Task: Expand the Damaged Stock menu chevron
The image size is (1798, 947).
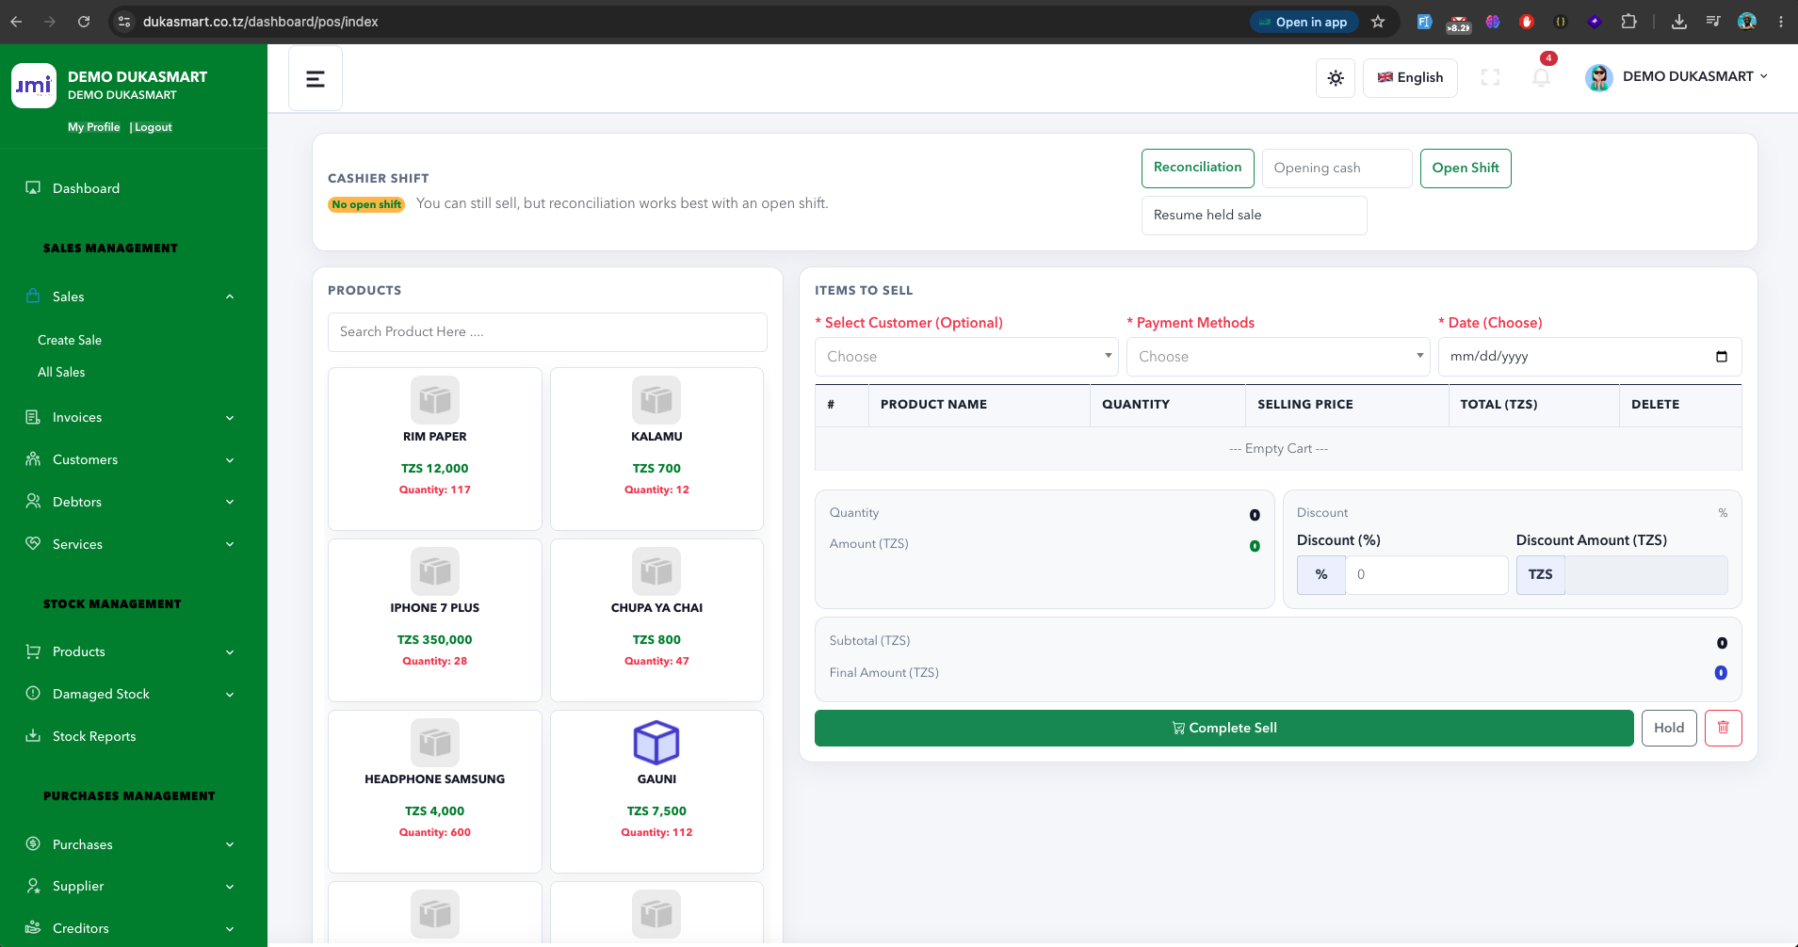Action: point(230,695)
